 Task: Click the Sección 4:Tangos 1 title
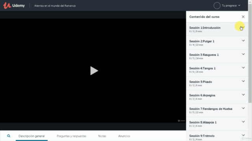coord(202,68)
